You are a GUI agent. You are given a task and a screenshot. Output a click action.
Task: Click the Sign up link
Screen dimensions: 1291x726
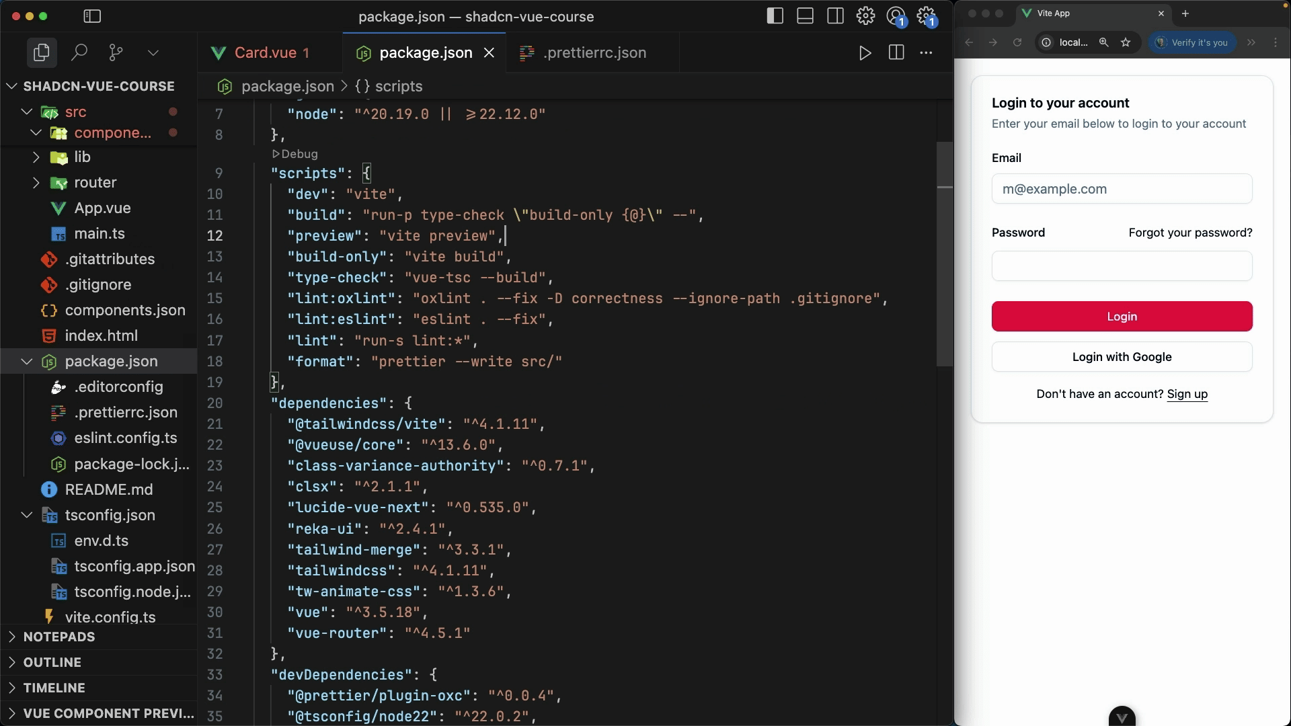click(1187, 394)
